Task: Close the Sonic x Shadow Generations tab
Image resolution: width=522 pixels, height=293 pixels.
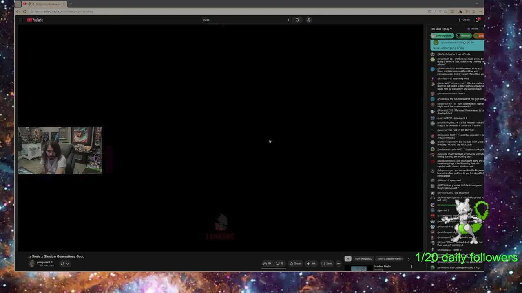Action: [x=64, y=4]
